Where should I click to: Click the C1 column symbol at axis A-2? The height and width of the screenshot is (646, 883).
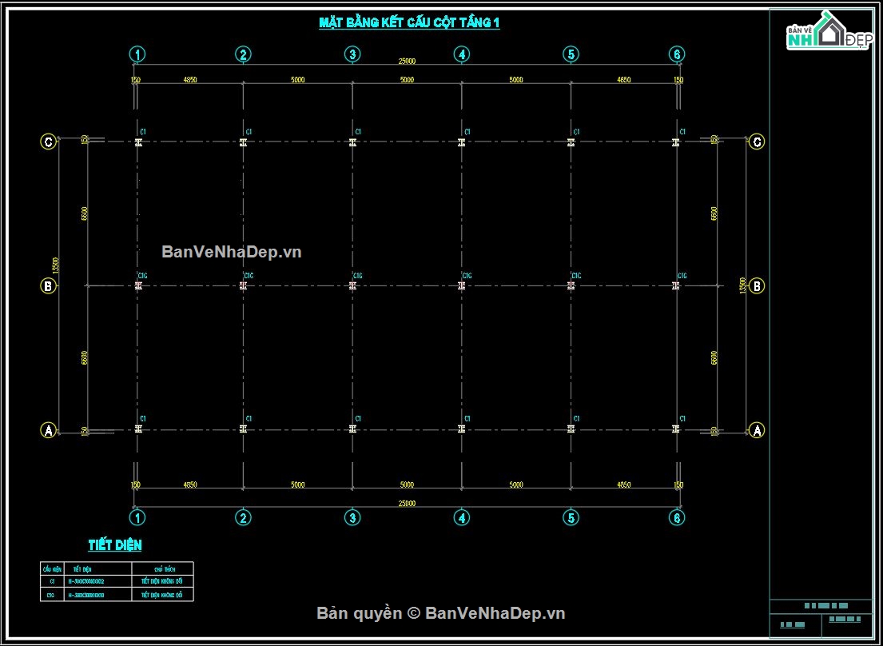click(x=243, y=429)
